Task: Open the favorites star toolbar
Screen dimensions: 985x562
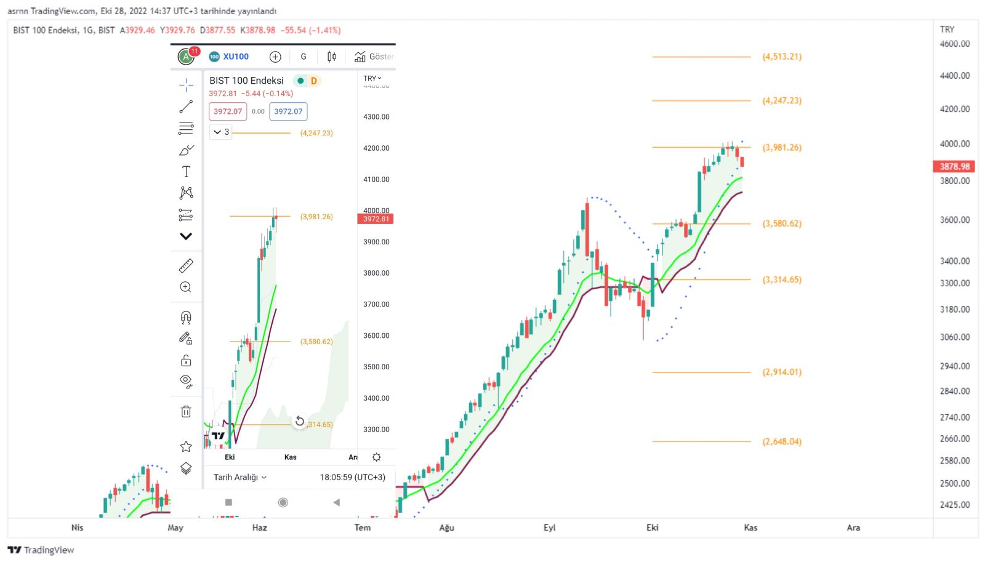Action: click(x=186, y=446)
